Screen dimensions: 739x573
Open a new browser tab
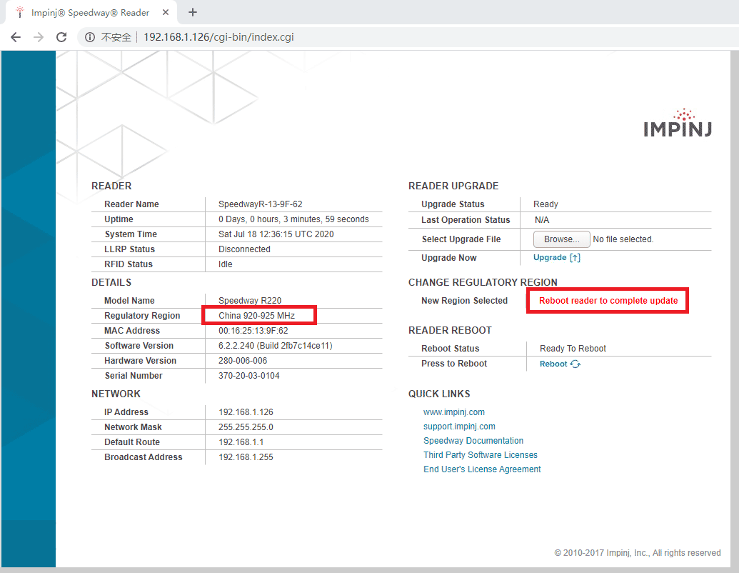(x=192, y=12)
